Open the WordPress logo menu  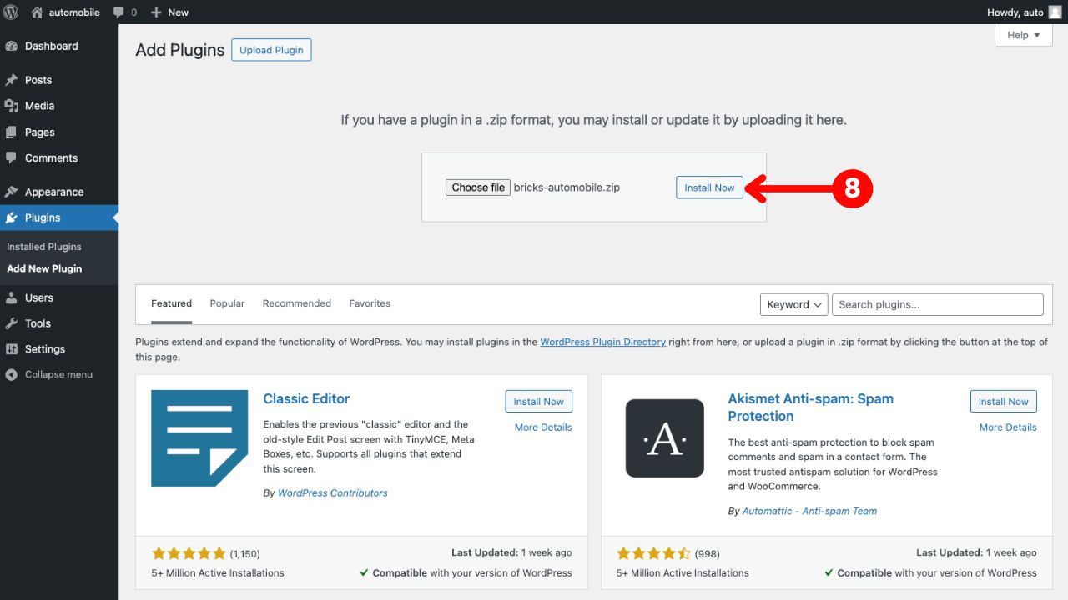point(12,12)
